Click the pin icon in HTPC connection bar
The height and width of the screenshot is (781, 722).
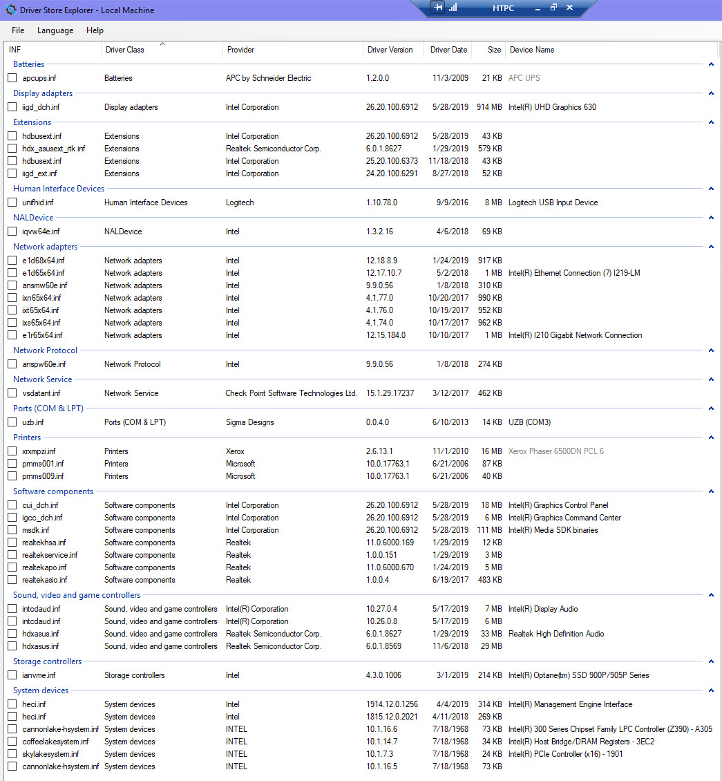437,8
